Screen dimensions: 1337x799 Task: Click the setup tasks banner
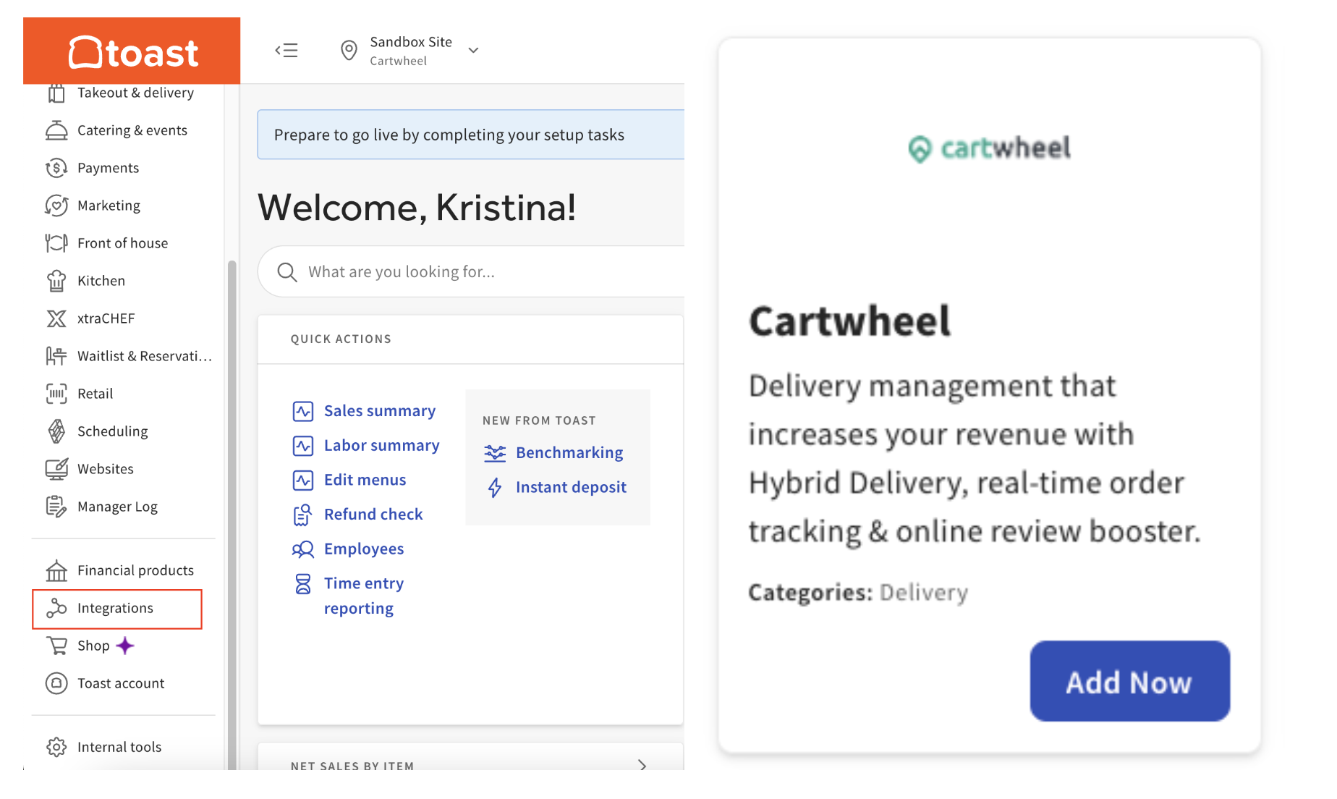point(470,135)
